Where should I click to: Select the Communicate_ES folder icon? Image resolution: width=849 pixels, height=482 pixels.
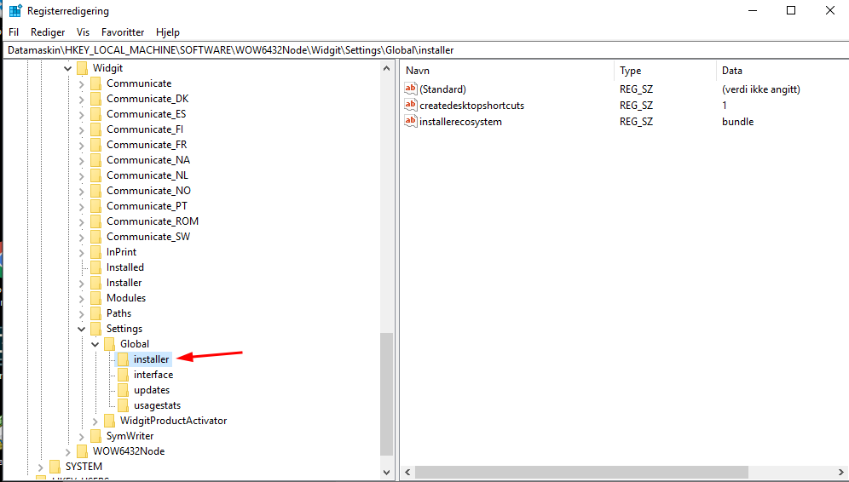[95, 114]
